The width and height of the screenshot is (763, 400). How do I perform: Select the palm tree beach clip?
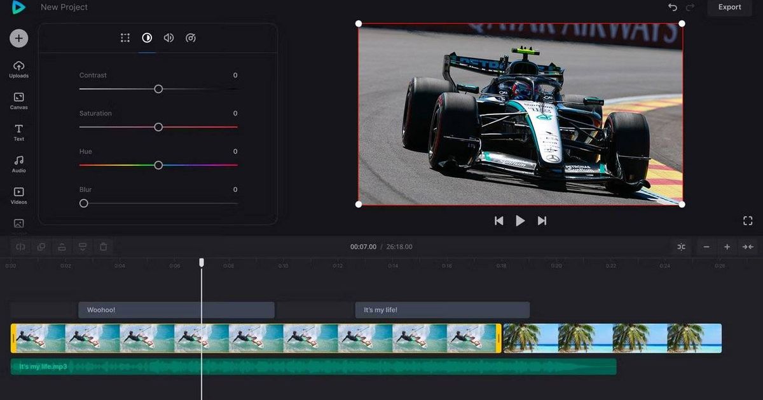(x=612, y=338)
